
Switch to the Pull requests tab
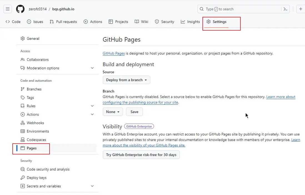pyautogui.click(x=63, y=22)
